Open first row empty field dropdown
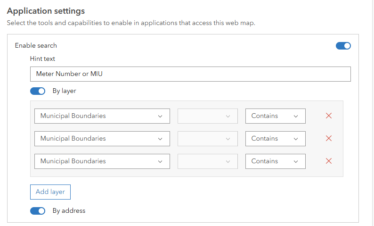Image resolution: width=374 pixels, height=226 pixels. [x=207, y=116]
